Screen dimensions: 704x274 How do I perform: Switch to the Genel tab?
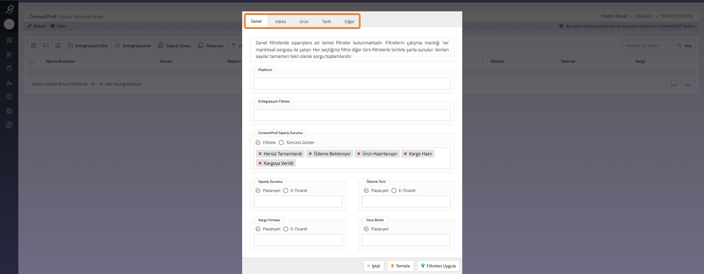tap(256, 21)
